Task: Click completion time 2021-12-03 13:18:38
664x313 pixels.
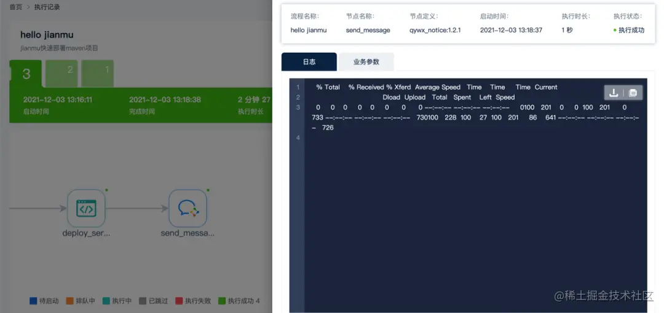Action: 165,100
